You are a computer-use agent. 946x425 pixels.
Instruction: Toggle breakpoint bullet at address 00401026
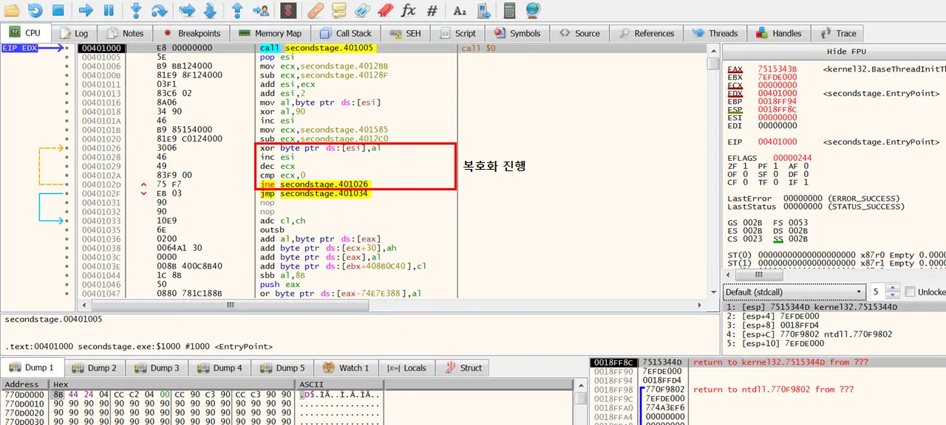tap(67, 148)
